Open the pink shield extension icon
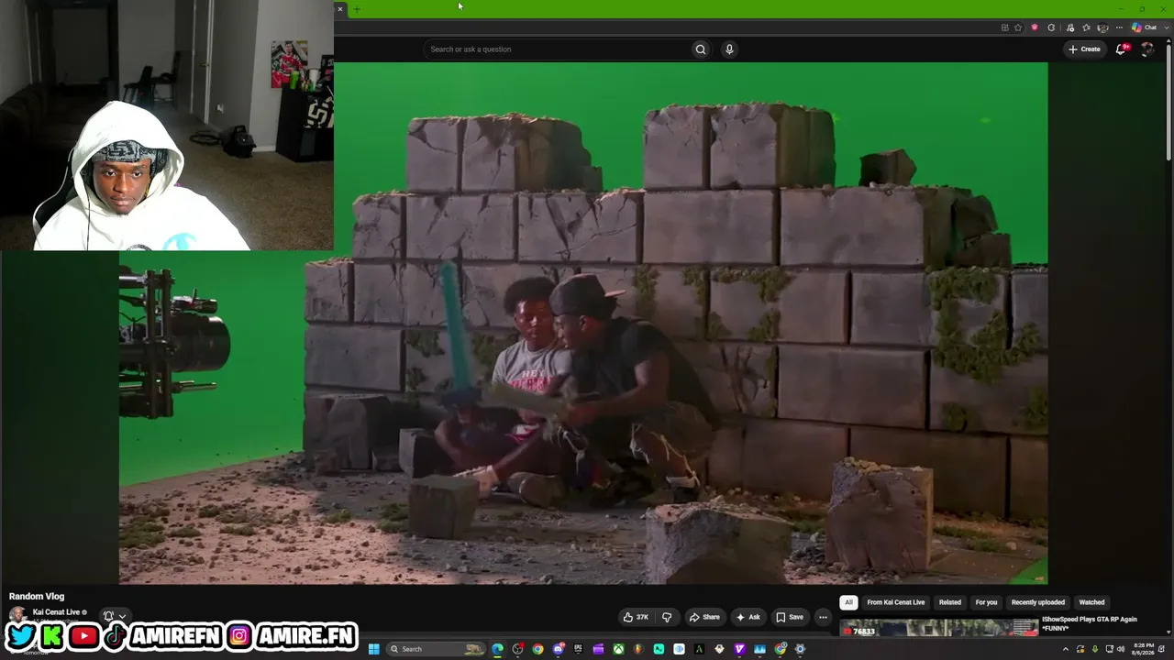This screenshot has height=660, width=1174. click(x=1035, y=27)
